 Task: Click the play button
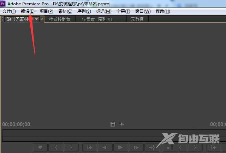click(x=121, y=147)
